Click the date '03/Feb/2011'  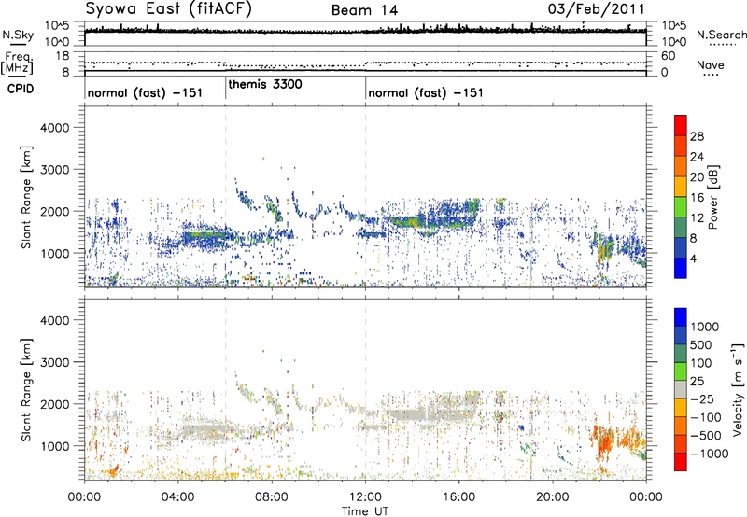pyautogui.click(x=596, y=9)
